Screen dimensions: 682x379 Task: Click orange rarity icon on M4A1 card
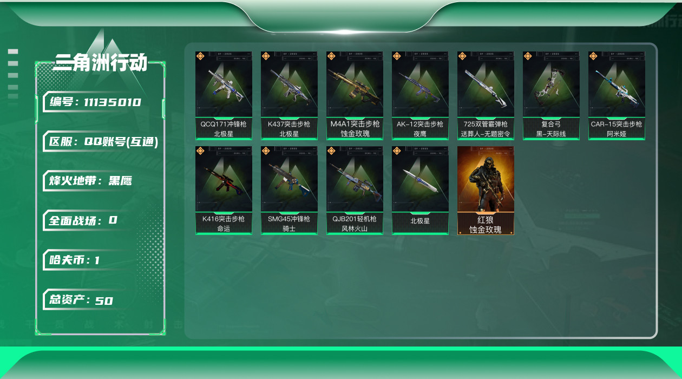331,56
